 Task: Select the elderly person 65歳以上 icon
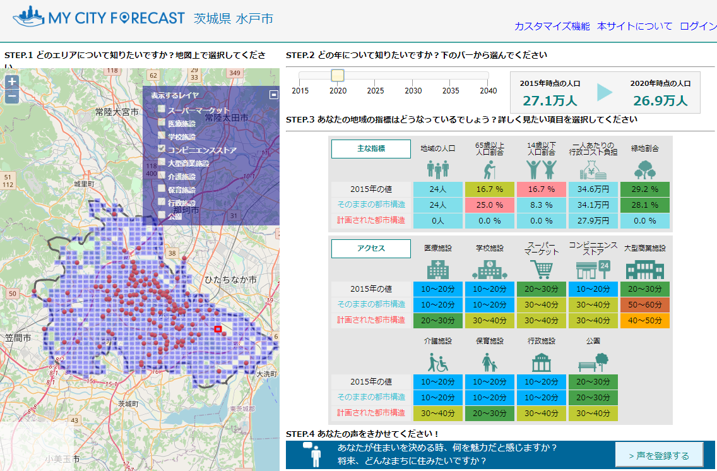coord(490,169)
